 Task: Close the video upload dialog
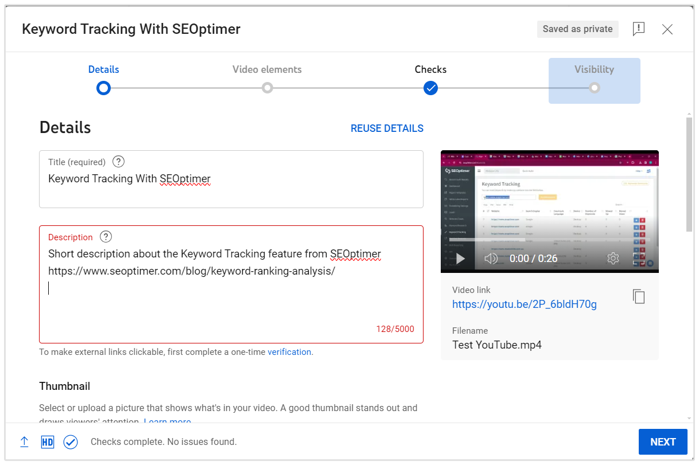(667, 29)
